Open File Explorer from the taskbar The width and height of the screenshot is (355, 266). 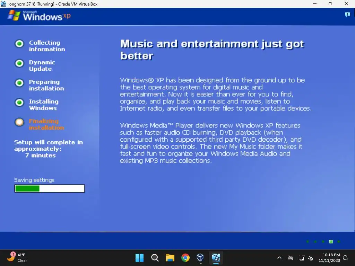pyautogui.click(x=170, y=258)
